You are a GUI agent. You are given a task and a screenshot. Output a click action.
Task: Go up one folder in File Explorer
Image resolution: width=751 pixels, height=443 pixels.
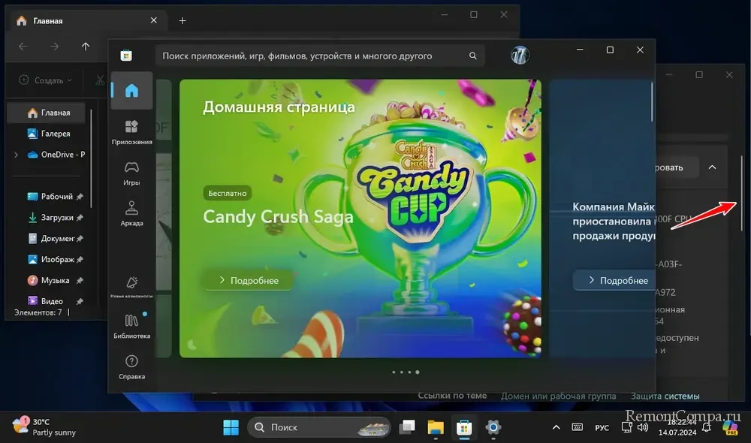click(x=86, y=47)
